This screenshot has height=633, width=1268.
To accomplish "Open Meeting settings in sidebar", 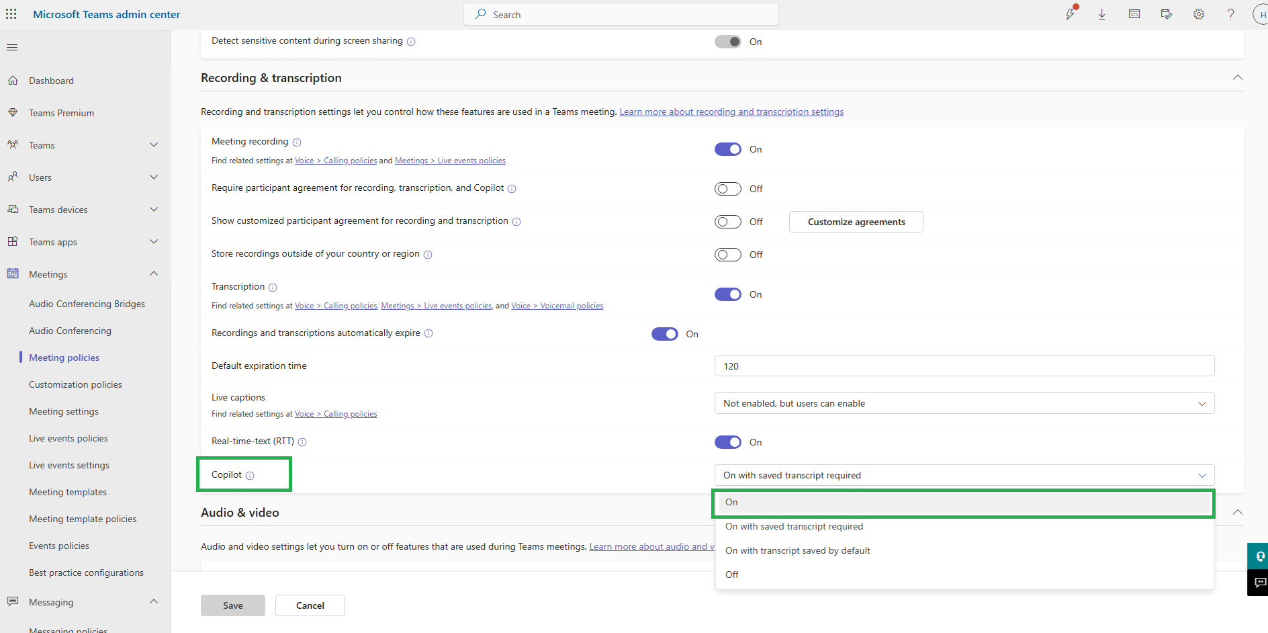I will (64, 411).
